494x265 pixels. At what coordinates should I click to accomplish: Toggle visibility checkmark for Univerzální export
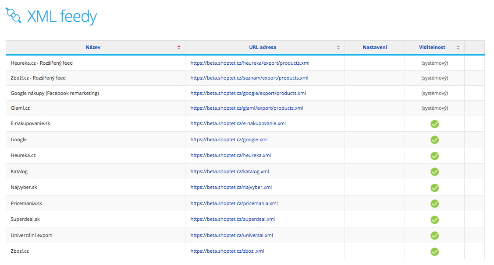tap(434, 235)
